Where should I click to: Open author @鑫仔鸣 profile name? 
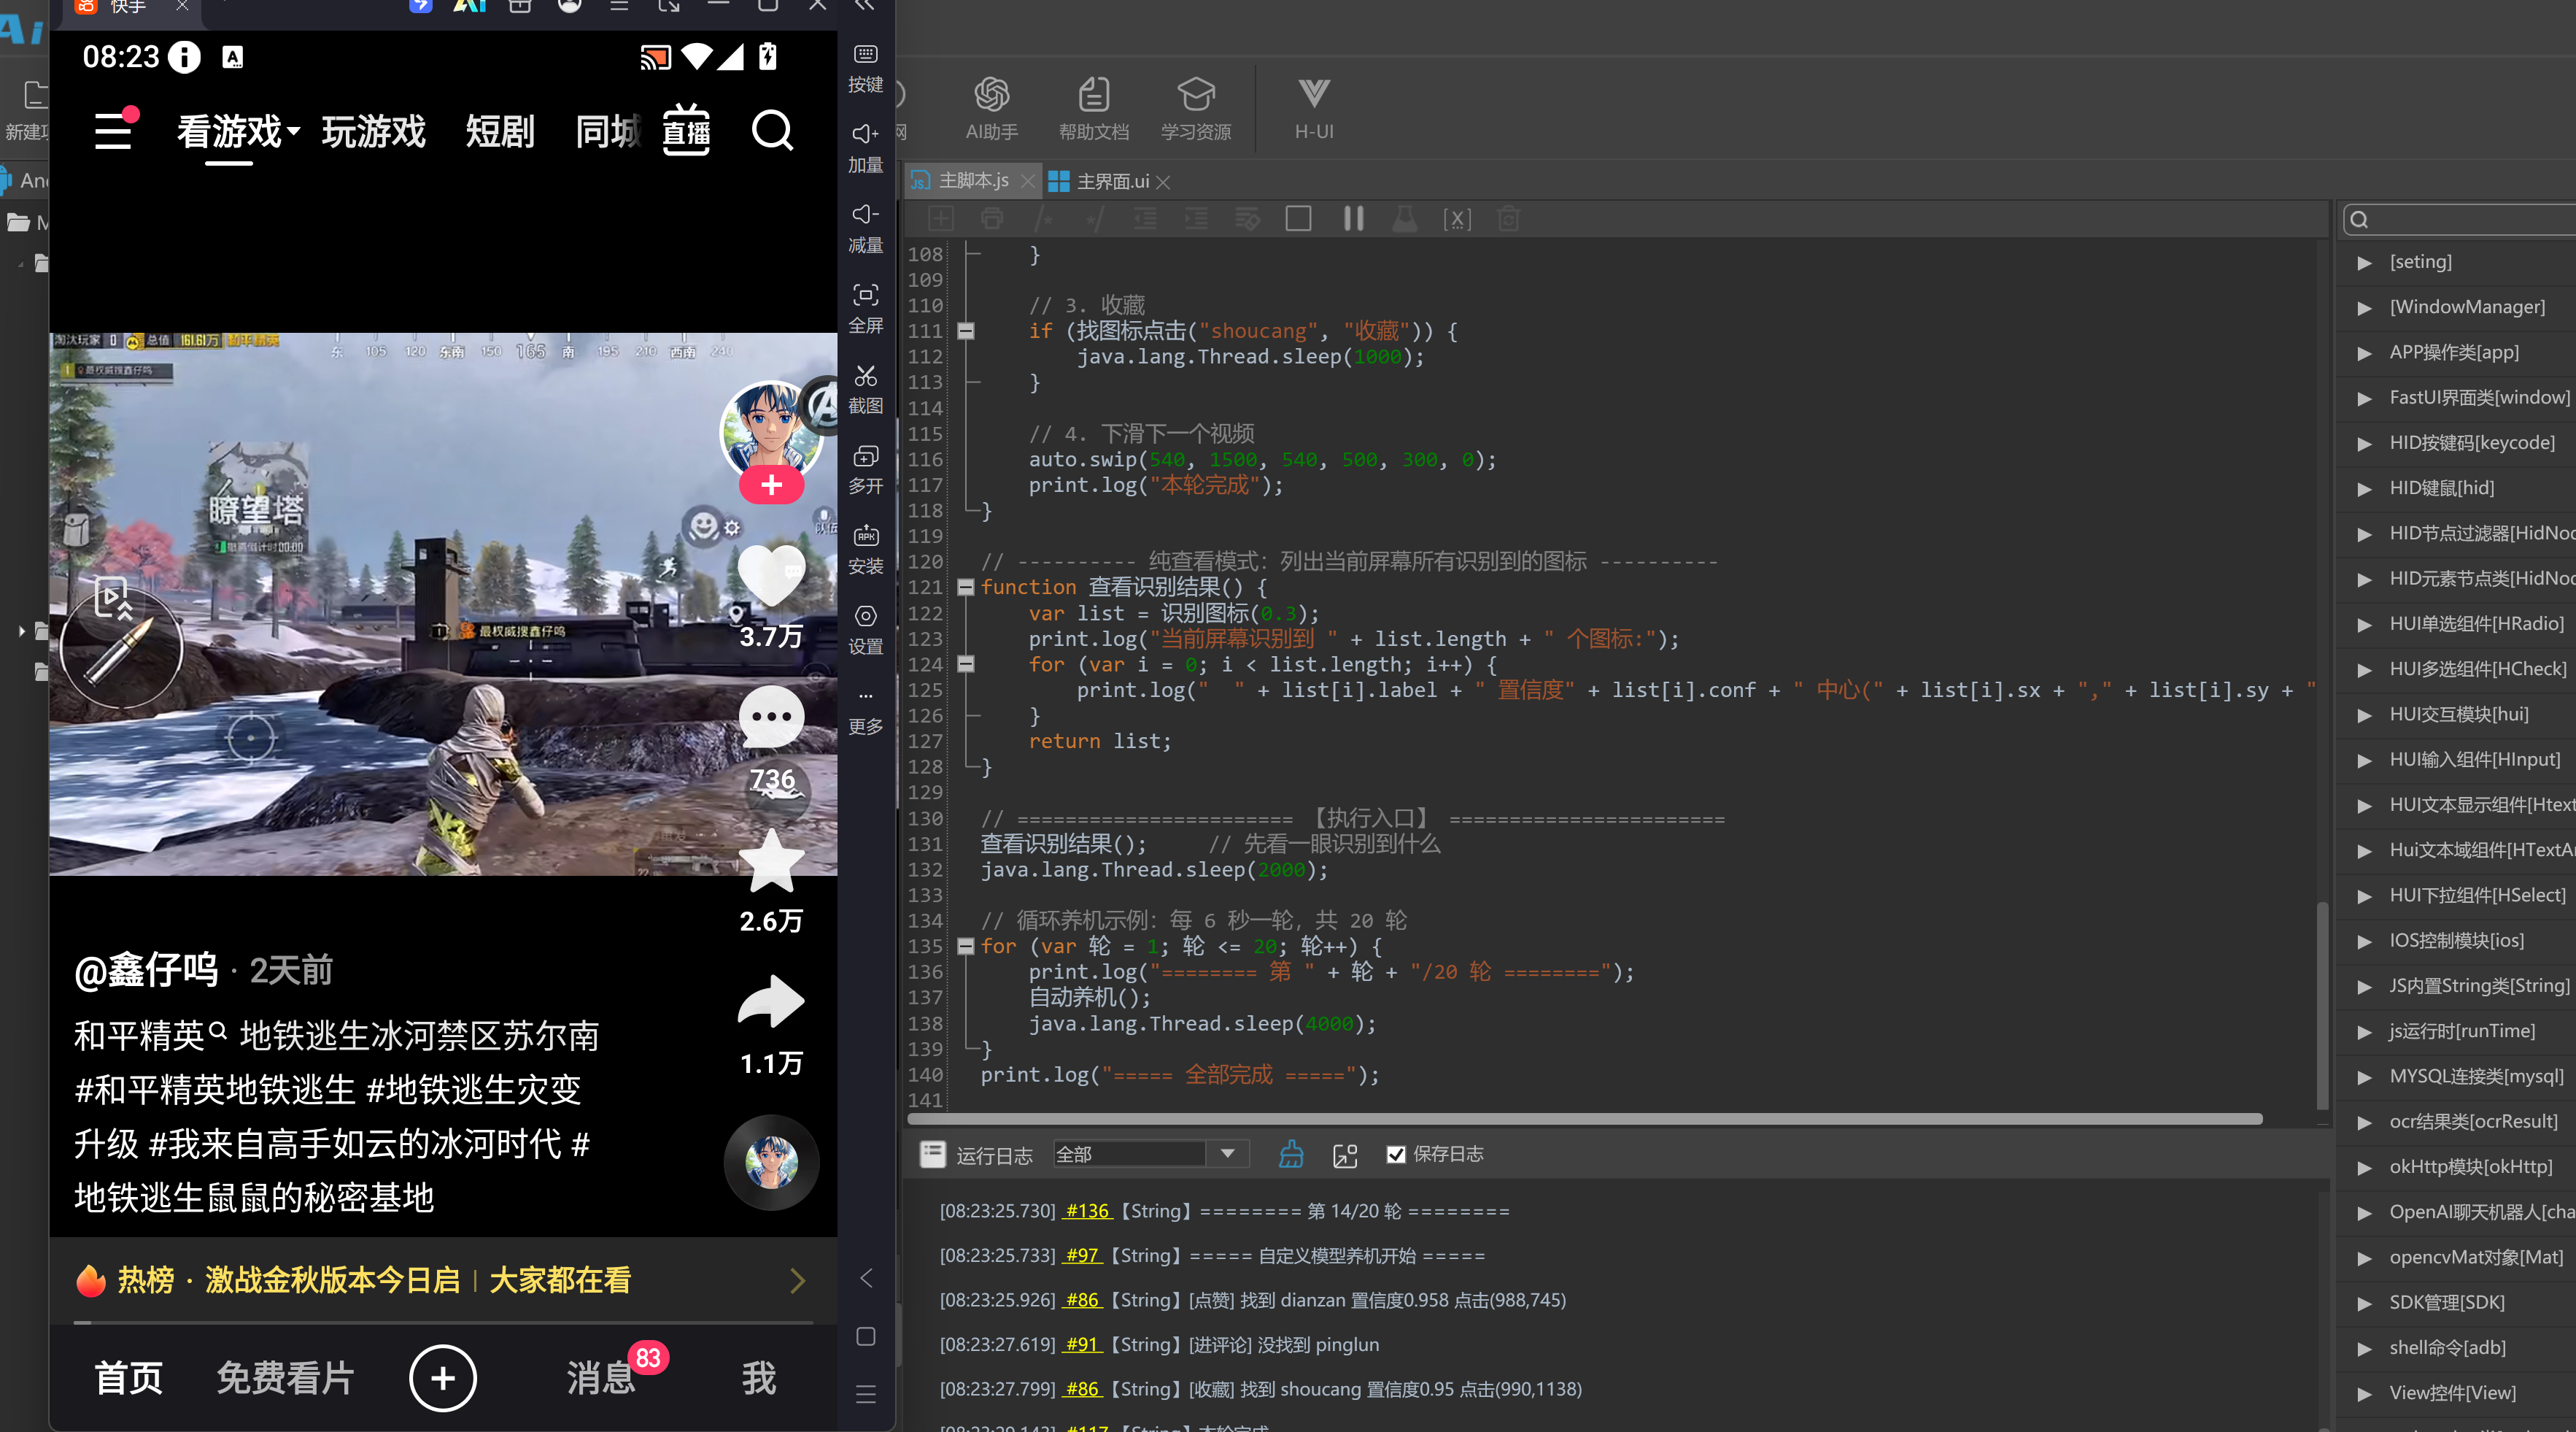tap(146, 970)
